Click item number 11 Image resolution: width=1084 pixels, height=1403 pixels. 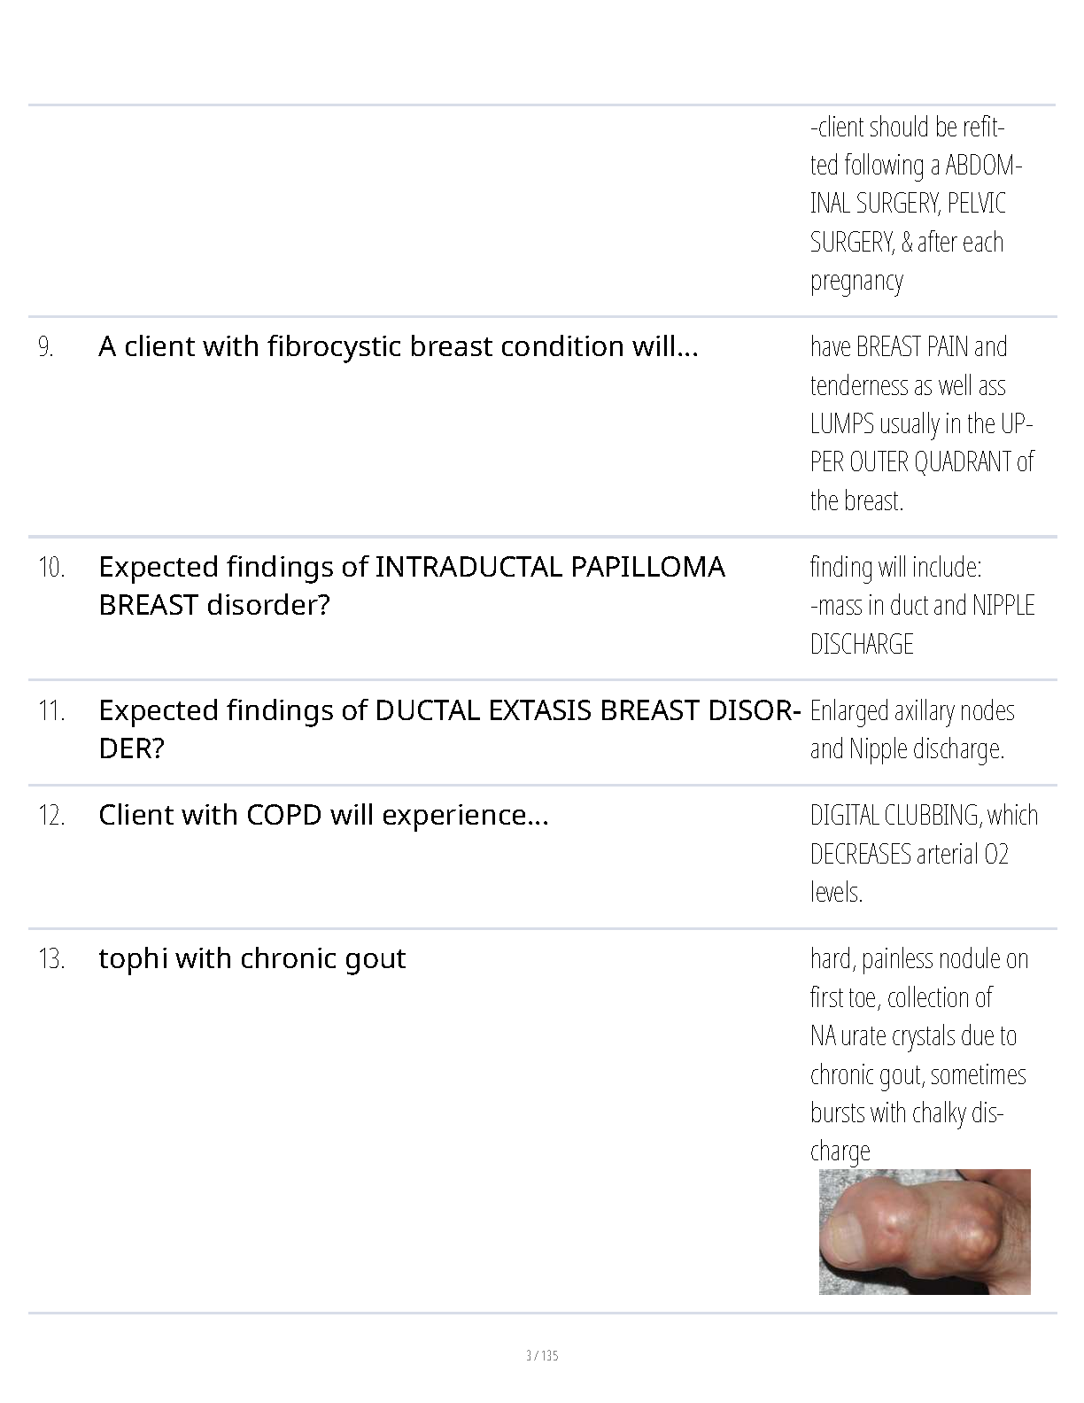[x=51, y=711]
